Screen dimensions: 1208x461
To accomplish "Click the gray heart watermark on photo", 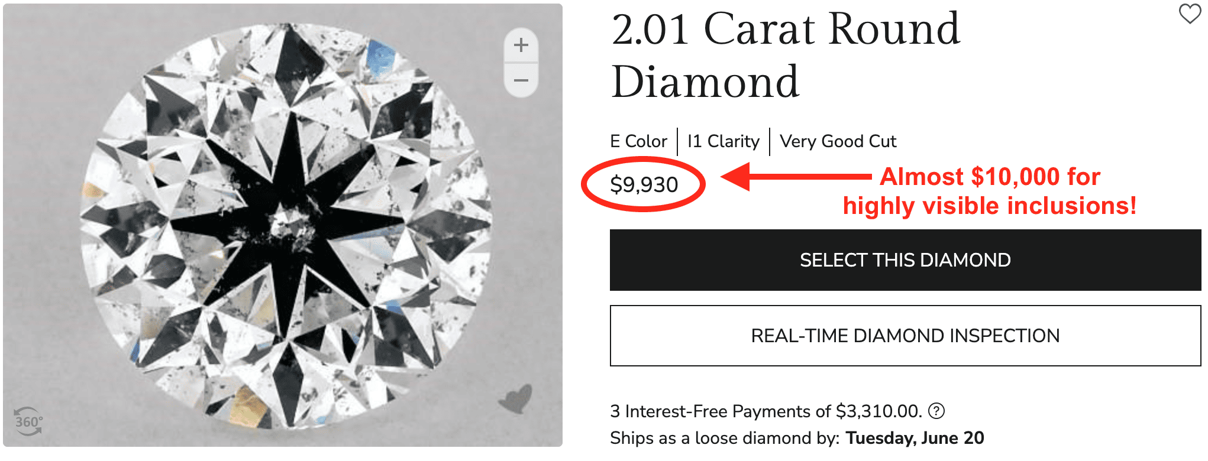I will point(516,400).
